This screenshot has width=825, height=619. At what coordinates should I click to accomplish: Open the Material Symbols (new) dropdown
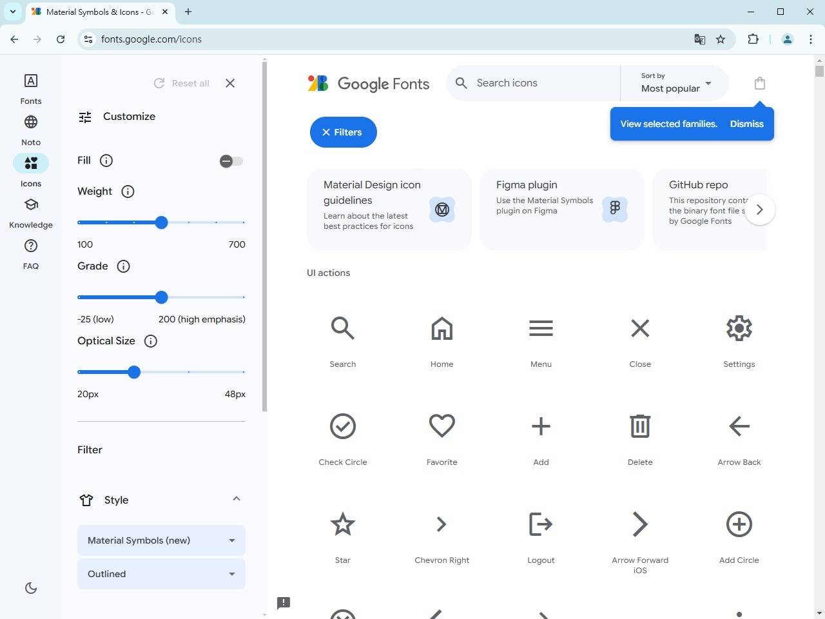tap(161, 540)
